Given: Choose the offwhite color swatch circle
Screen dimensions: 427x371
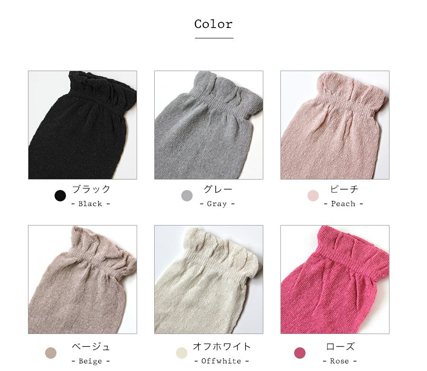Looking at the screenshot, I should coord(182,353).
